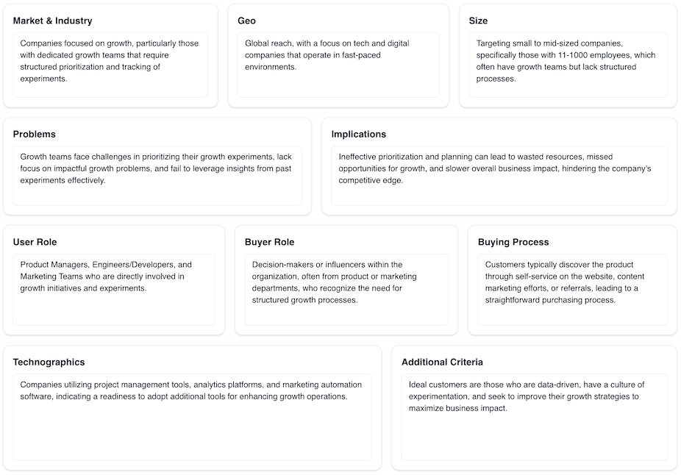Click the Market & Industry heading
Viewport: 681px width, 475px height.
coord(52,21)
